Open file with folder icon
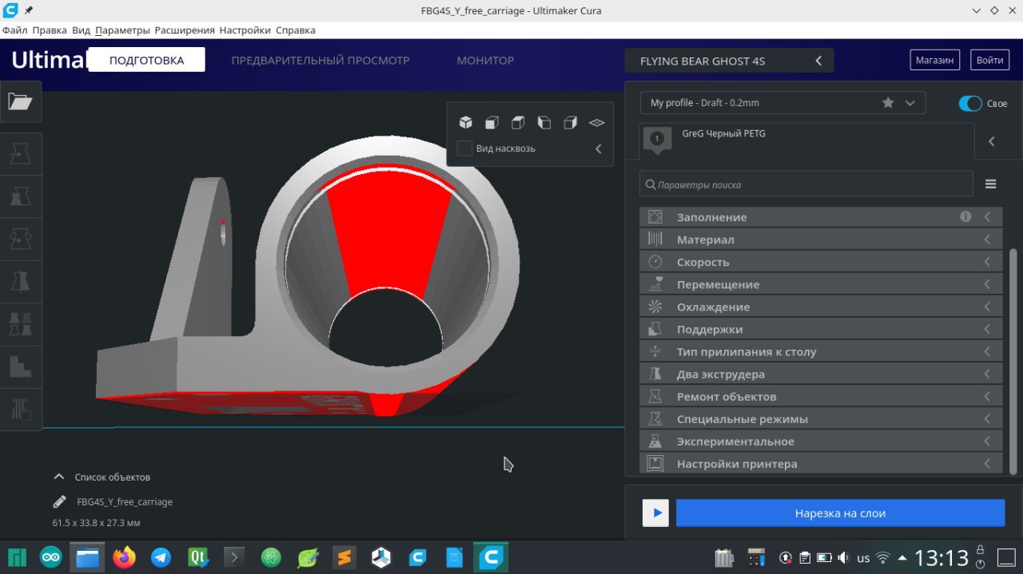Viewport: 1023px width, 574px height. coord(20,102)
